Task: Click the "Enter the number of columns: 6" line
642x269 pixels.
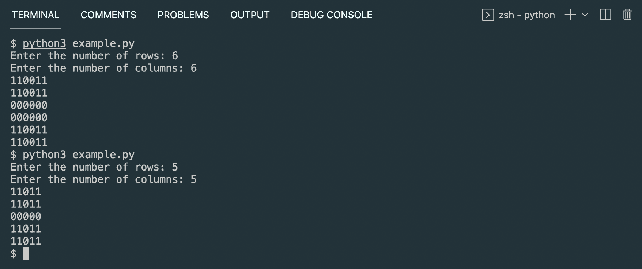Action: point(103,68)
